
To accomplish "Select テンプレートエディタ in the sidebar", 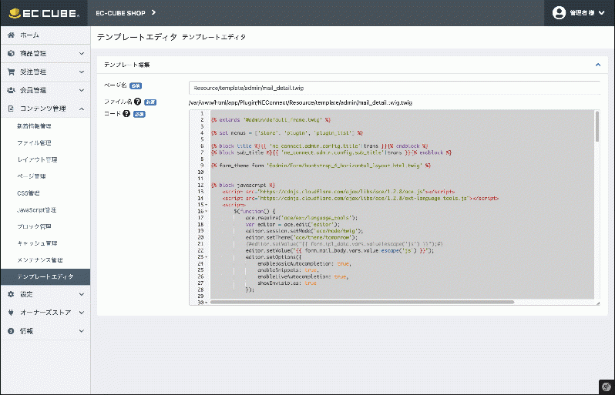I will [45, 276].
